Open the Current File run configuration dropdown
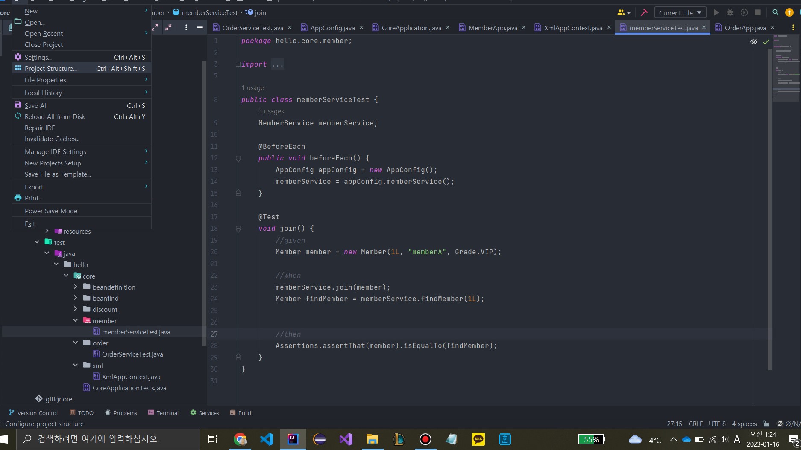This screenshot has width=801, height=450. click(680, 13)
